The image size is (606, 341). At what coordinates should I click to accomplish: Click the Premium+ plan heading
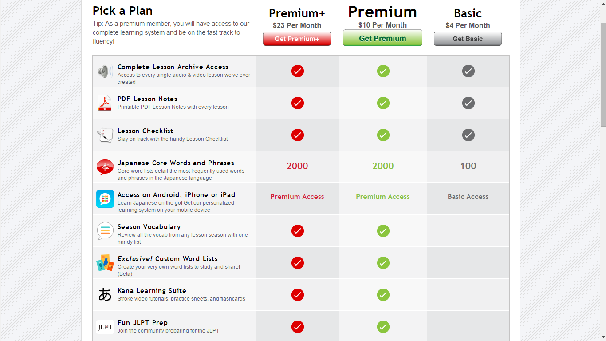click(x=297, y=14)
